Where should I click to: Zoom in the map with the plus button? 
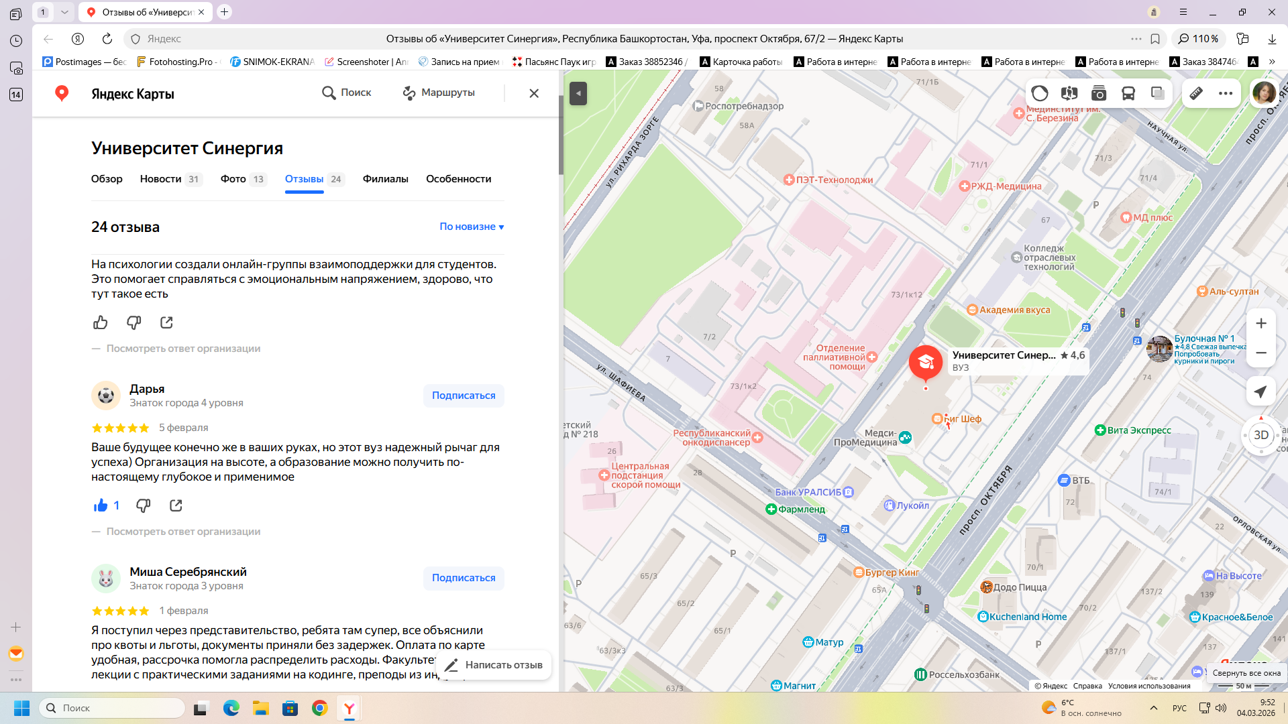(x=1260, y=323)
